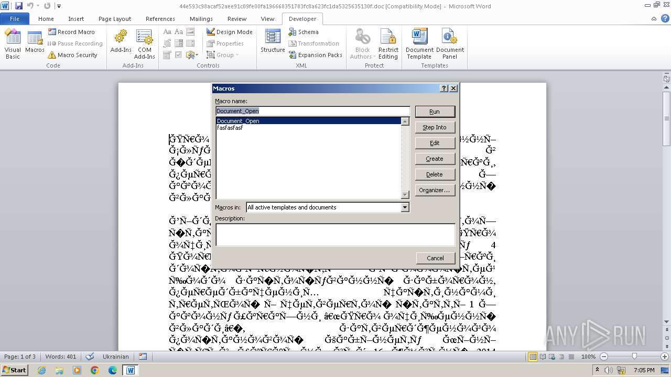
Task: Start Record Macro
Action: tap(71, 32)
